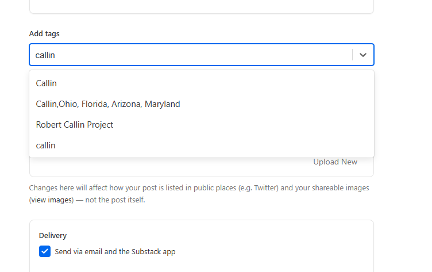This screenshot has height=272, width=432.
Task: Click the "Delivery" section heading
Action: tap(53, 235)
